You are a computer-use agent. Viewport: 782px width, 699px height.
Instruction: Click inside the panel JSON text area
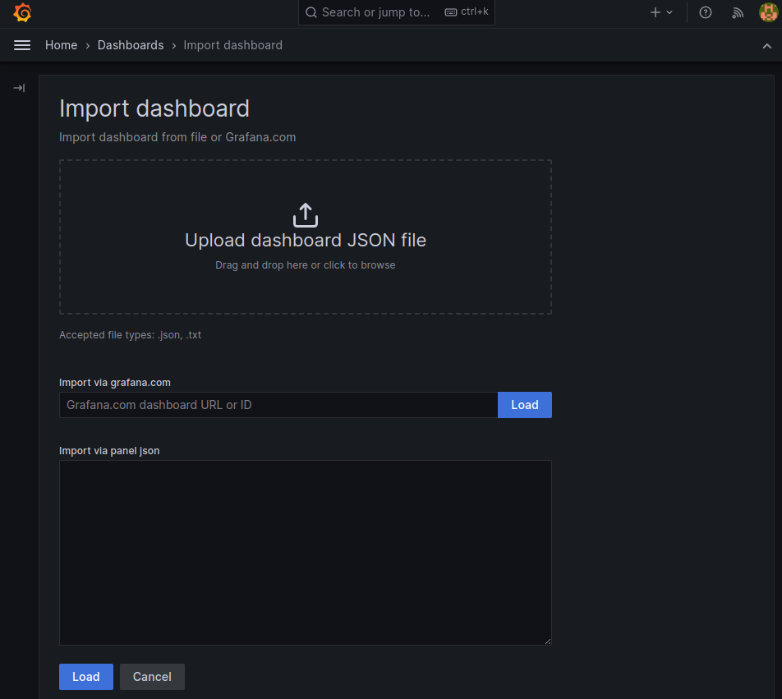pos(305,552)
